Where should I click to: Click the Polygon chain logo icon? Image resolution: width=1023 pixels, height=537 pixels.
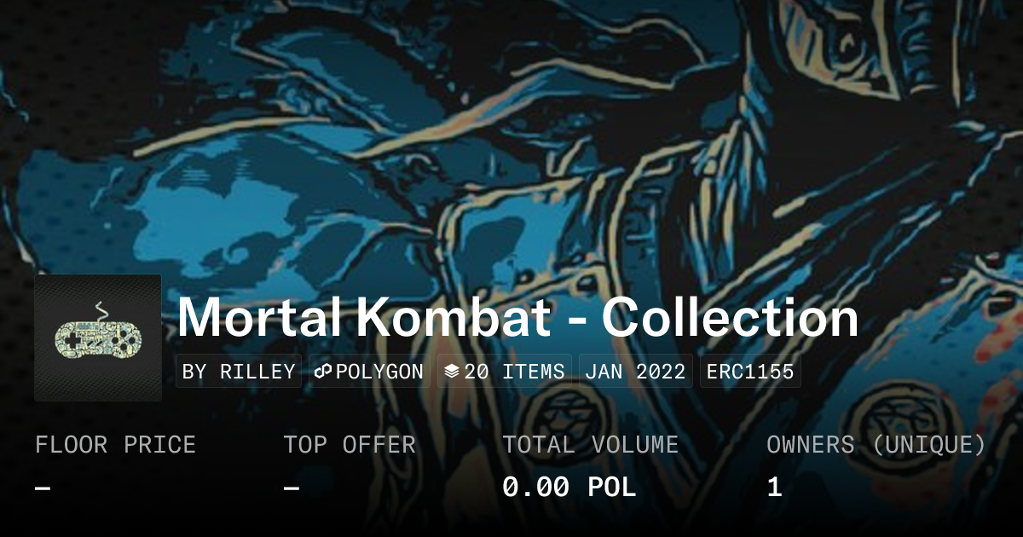(322, 372)
